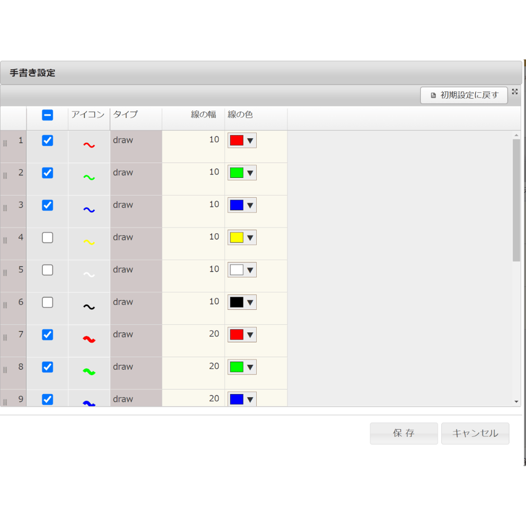Click the line width field of row 7
Image resolution: width=526 pixels, height=526 pixels.
pyautogui.click(x=193, y=341)
